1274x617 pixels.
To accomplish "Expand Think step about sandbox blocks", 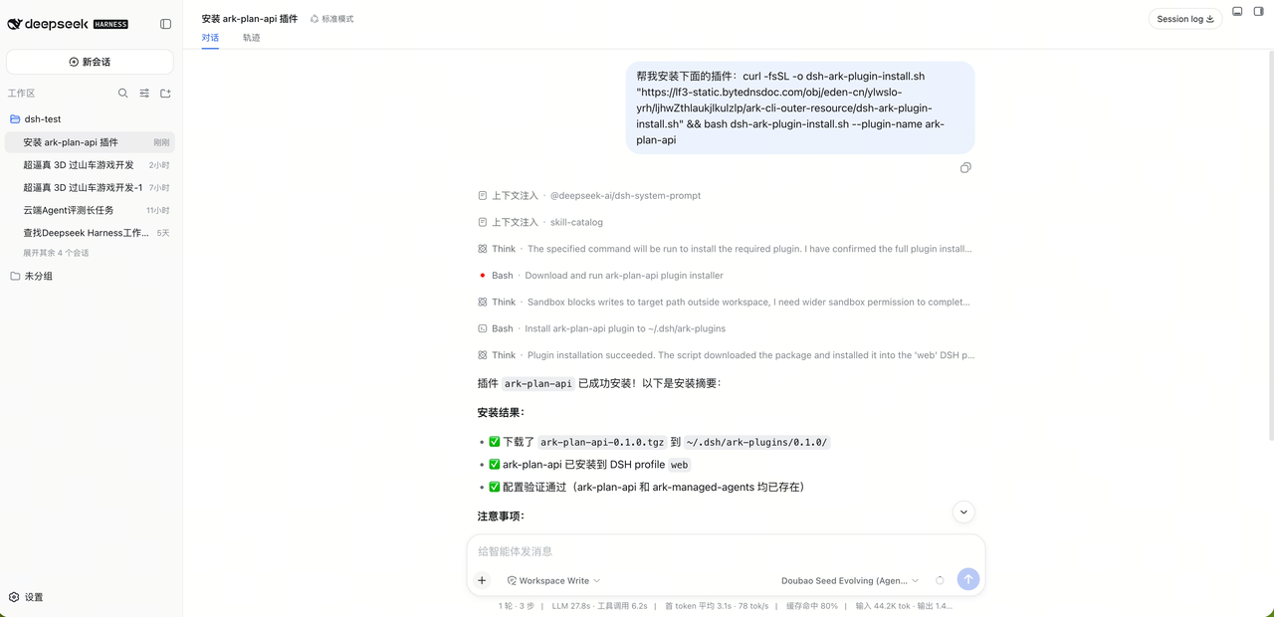I will (726, 302).
